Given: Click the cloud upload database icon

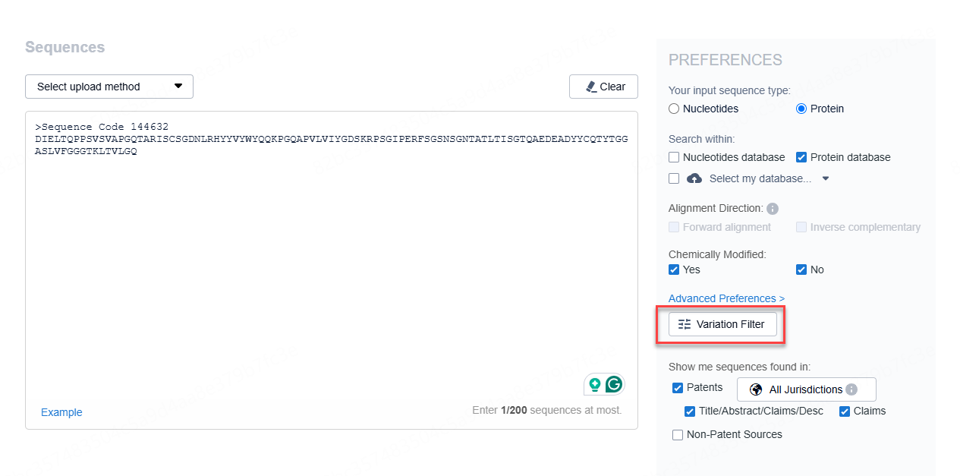Looking at the screenshot, I should tap(694, 178).
